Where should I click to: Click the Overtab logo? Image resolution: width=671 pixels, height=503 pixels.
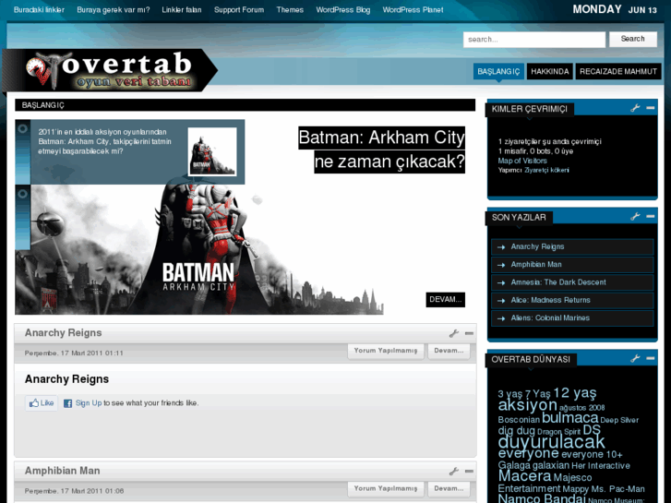111,70
